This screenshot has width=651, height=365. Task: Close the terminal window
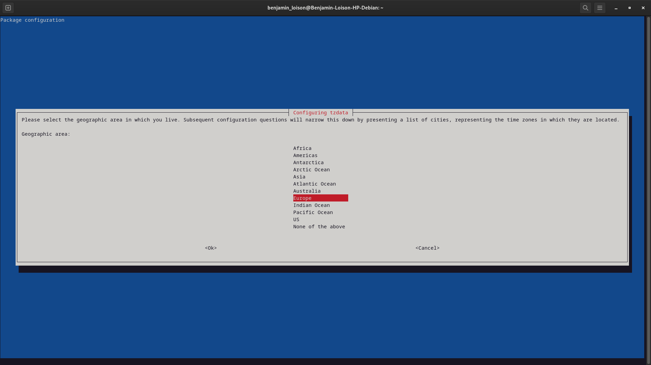pos(643,8)
